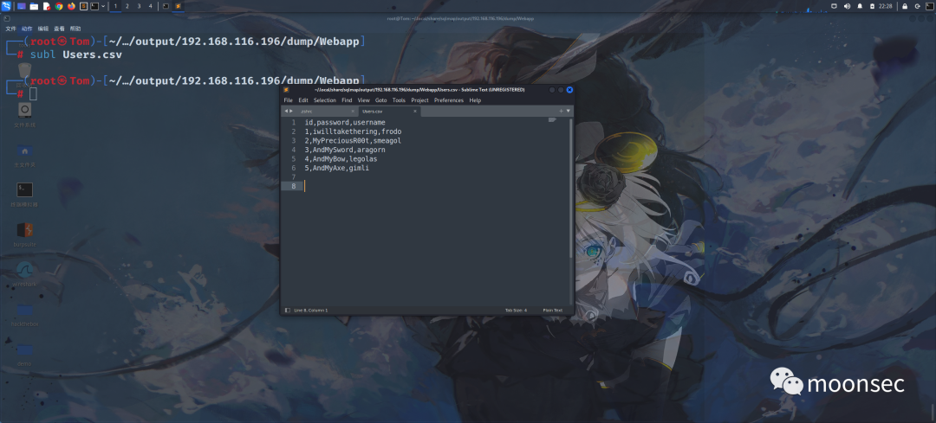Viewport: 936px width, 423px height.
Task: Click the 'id,password,username' header line
Action: pos(345,122)
